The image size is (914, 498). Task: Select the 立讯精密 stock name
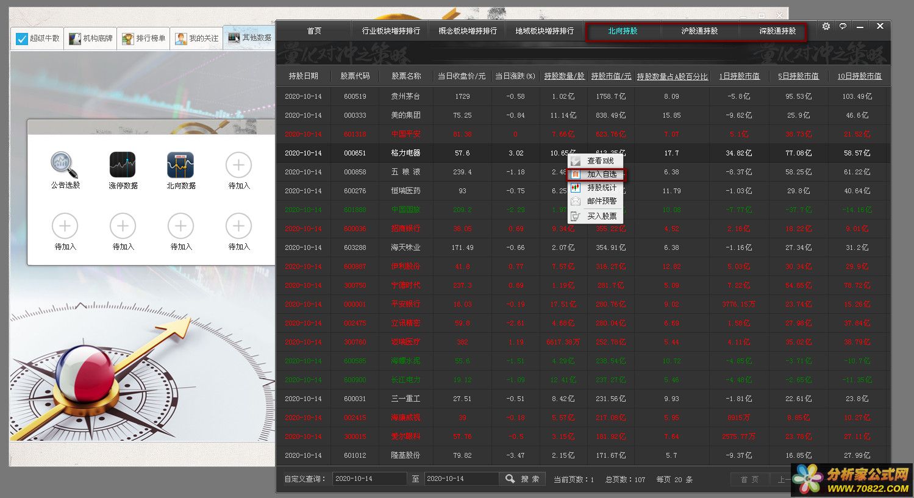click(405, 323)
